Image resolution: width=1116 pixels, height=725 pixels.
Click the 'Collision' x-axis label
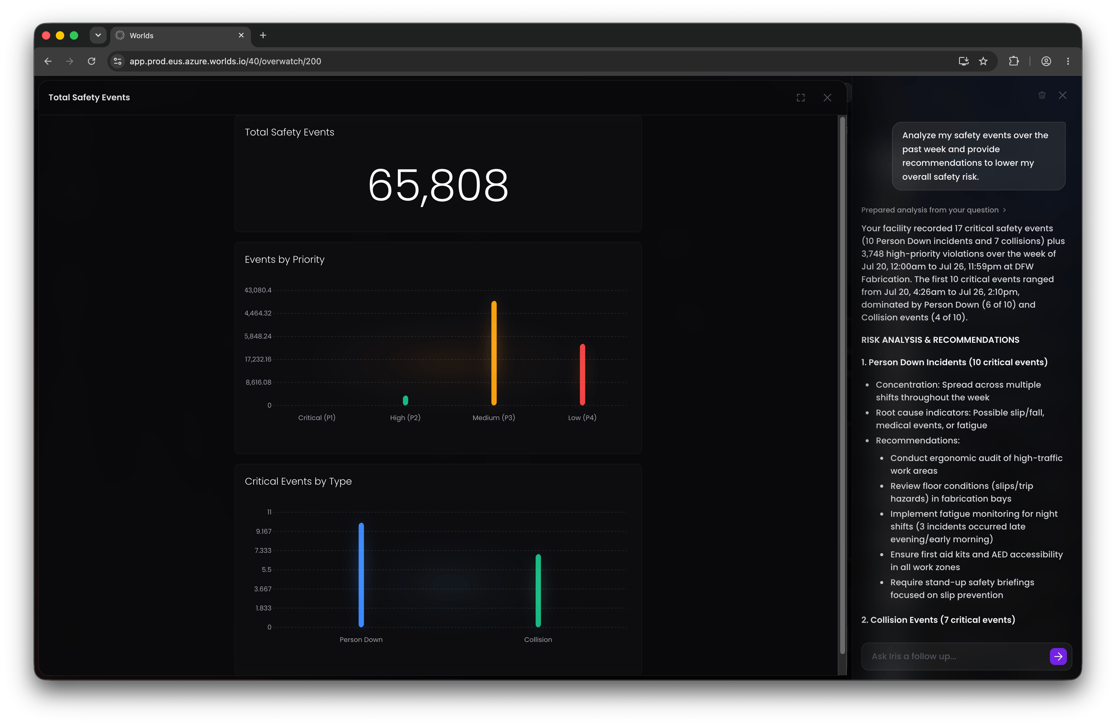point(538,640)
